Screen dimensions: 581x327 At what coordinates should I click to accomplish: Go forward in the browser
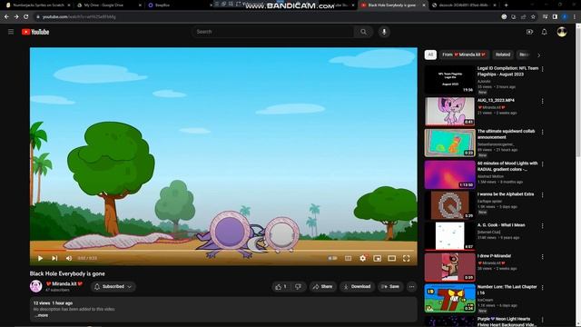[x=16, y=16]
